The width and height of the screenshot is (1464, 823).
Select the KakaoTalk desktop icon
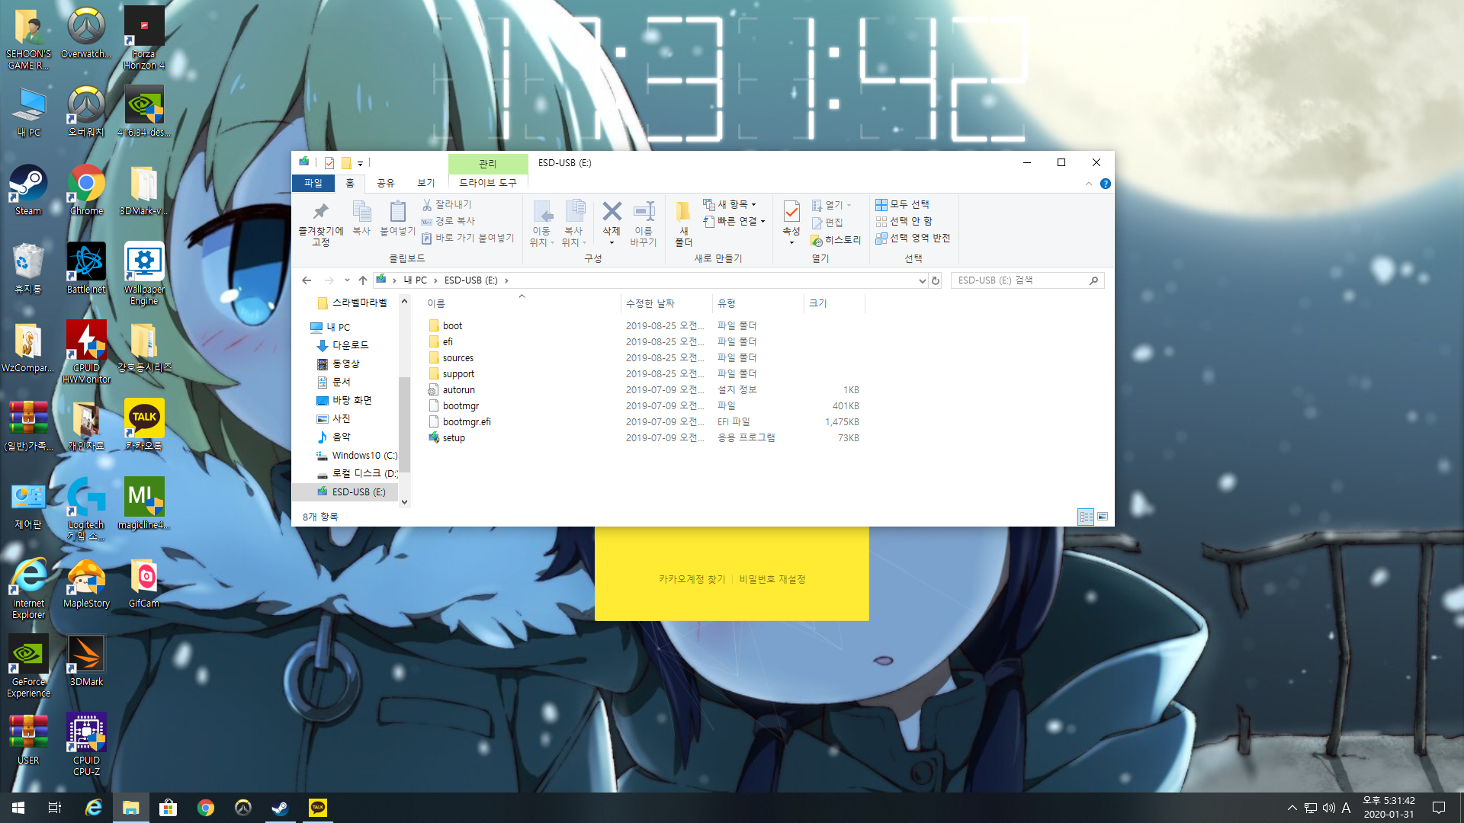pos(144,424)
